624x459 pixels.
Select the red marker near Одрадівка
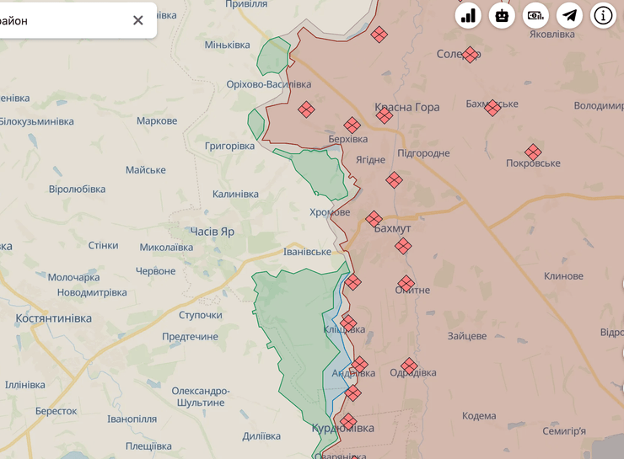(x=409, y=366)
